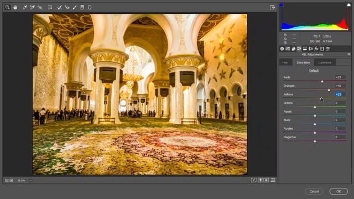Click the Greens saturation slider handle
The image size is (354, 199).
pos(315,107)
